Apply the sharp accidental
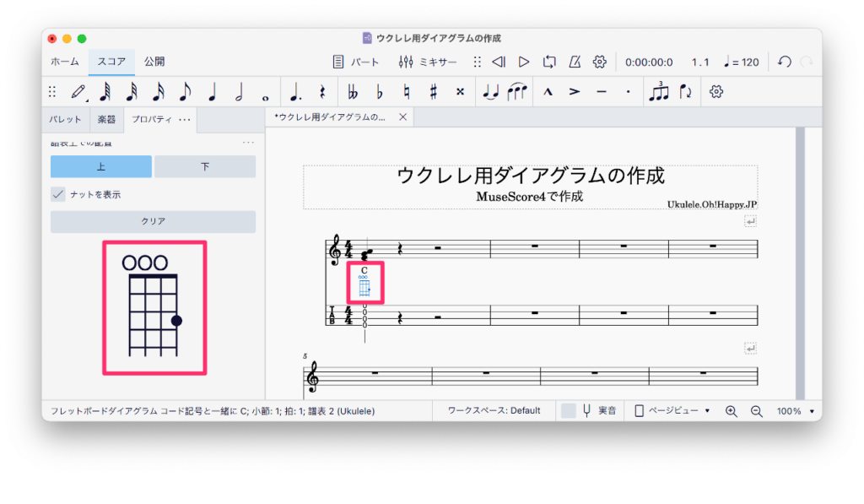 pyautogui.click(x=433, y=91)
